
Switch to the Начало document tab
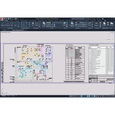(x=4, y=30)
